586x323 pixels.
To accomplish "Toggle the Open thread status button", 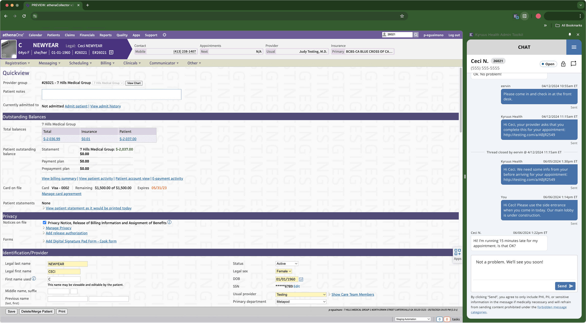I will tap(548, 64).
